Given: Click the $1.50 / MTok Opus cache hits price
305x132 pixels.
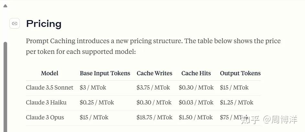Looking at the screenshot, I should click(196, 117).
